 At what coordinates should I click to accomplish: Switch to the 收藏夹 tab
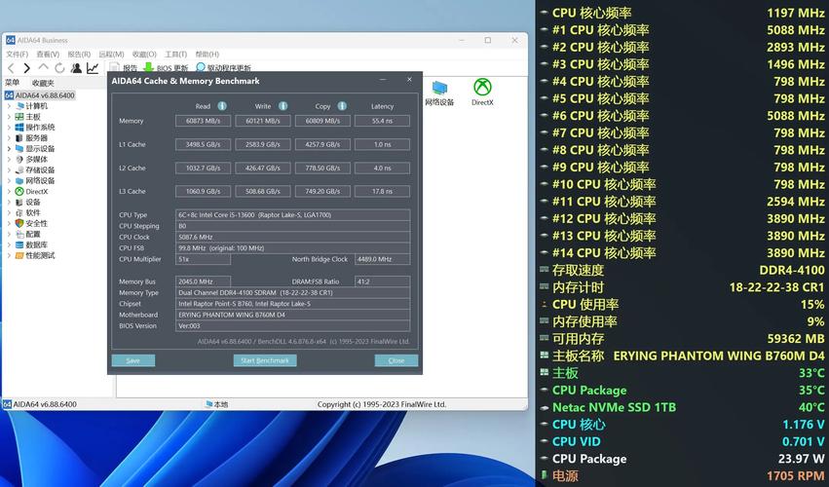43,83
